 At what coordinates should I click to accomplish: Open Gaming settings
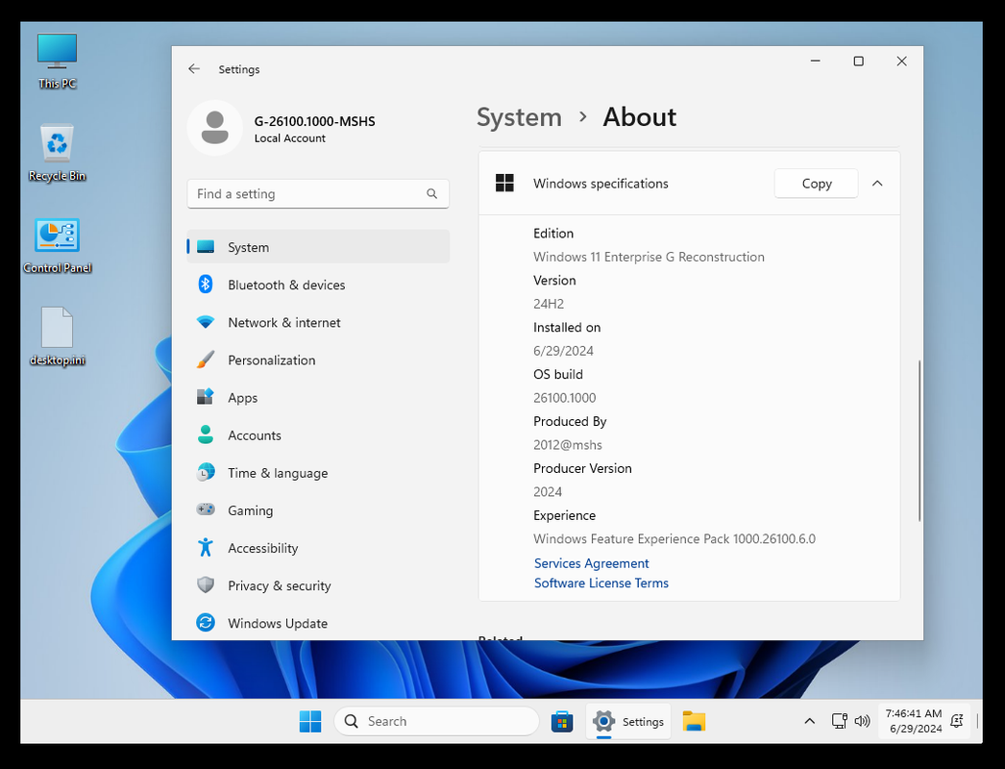tap(318, 510)
